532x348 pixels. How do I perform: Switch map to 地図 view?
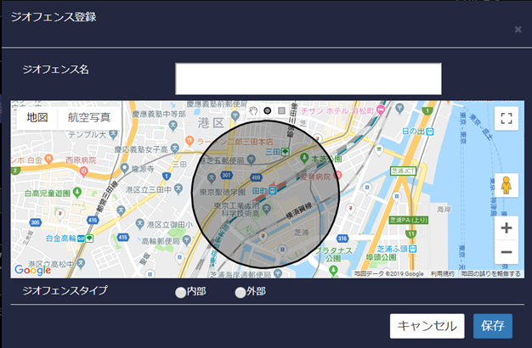pyautogui.click(x=37, y=118)
